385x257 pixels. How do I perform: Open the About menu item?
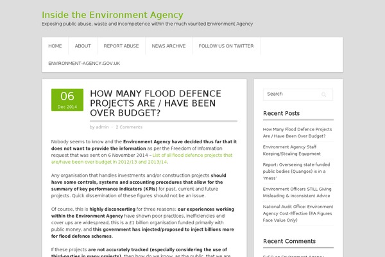tap(83, 46)
